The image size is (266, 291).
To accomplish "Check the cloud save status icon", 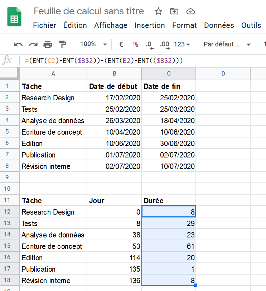I will tap(190, 11).
